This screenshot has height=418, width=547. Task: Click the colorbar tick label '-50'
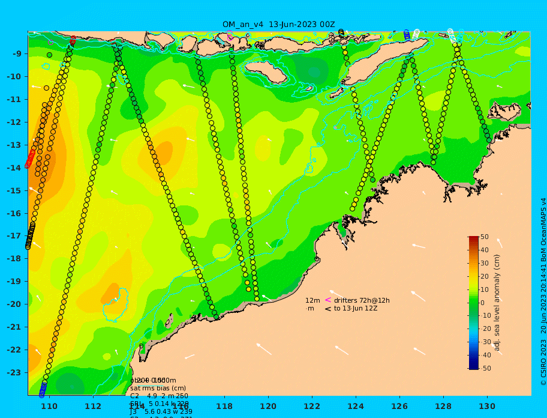click(x=485, y=368)
